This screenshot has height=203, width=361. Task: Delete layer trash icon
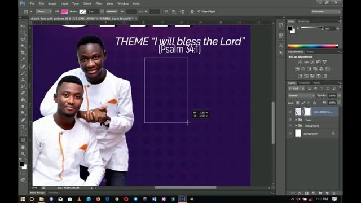pyautogui.click(x=334, y=193)
